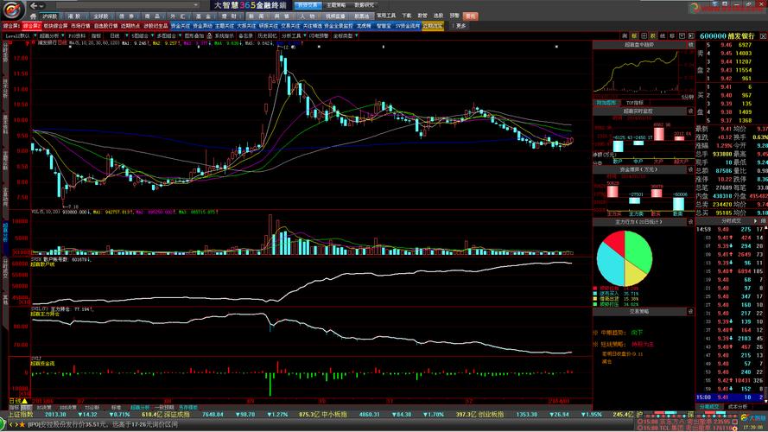Image resolution: width=768 pixels, height=432 pixels.
Task: Click the 备忘录 toolbar button
Action: click(245, 35)
